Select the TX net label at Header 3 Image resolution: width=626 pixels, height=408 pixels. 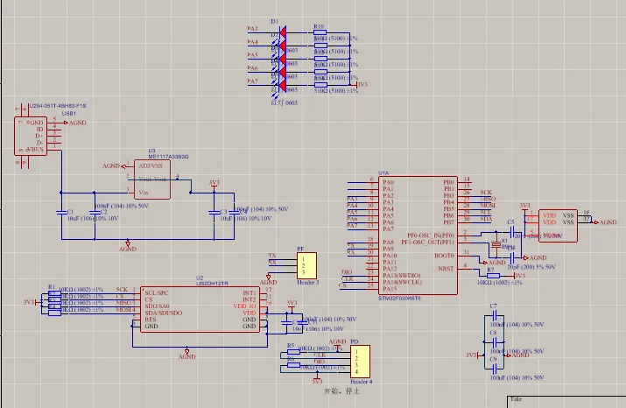[272, 255]
